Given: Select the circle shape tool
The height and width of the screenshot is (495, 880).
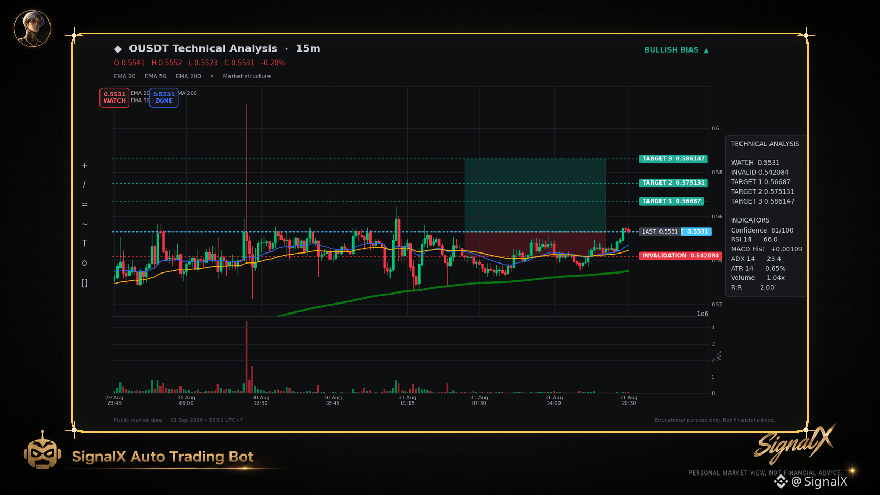Looking at the screenshot, I should (84, 263).
